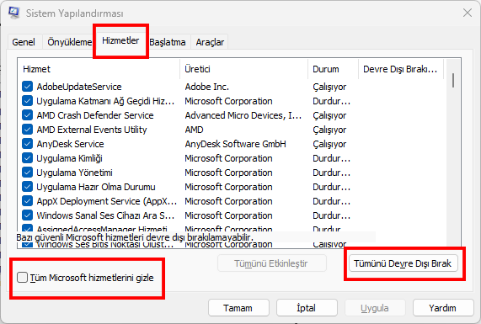Click Çalışıyor status of AdobeUpdateService
This screenshot has height=324, width=481.
(x=329, y=87)
